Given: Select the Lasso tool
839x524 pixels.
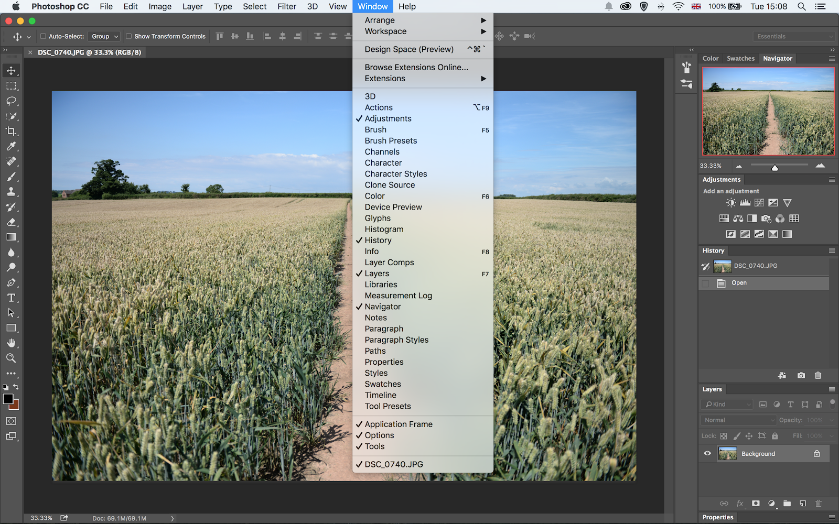Looking at the screenshot, I should pos(11,101).
